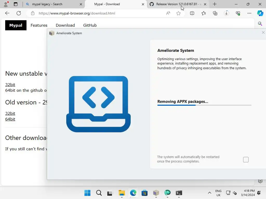Expand the hidden system tray icons chevron
This screenshot has height=199, width=266.
click(210, 193)
